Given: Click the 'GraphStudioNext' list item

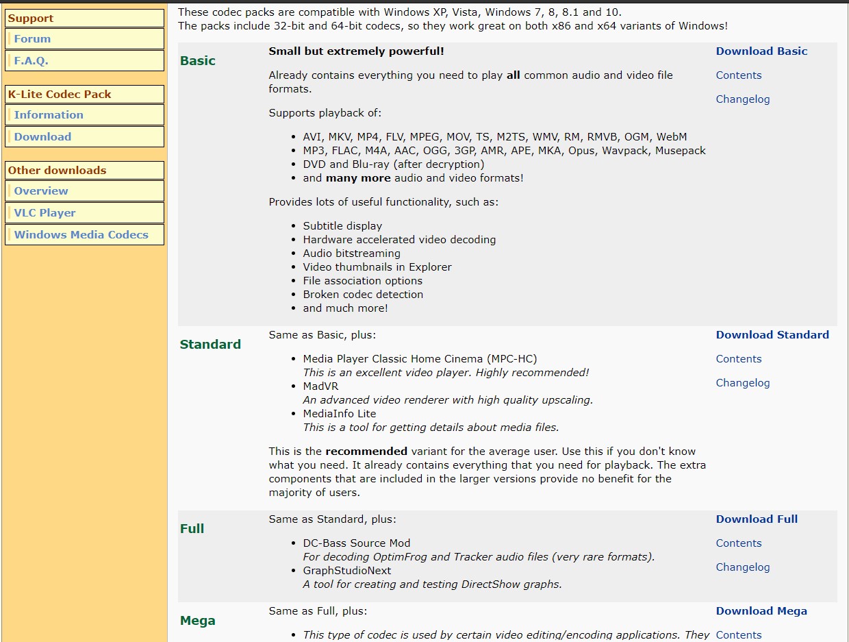Looking at the screenshot, I should point(347,571).
